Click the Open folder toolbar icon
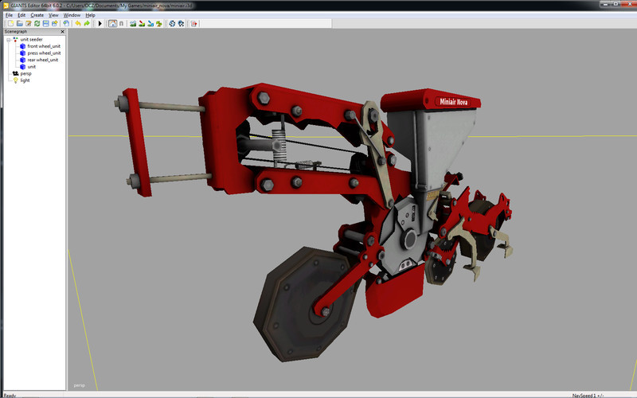The image size is (637, 398). point(19,23)
